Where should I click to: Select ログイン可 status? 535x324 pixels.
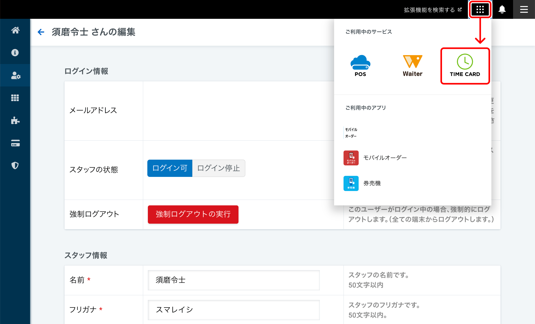click(170, 168)
